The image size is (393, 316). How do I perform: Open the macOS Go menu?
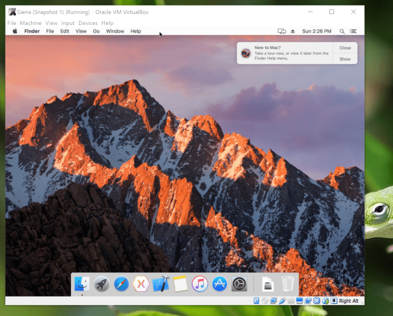coord(96,31)
